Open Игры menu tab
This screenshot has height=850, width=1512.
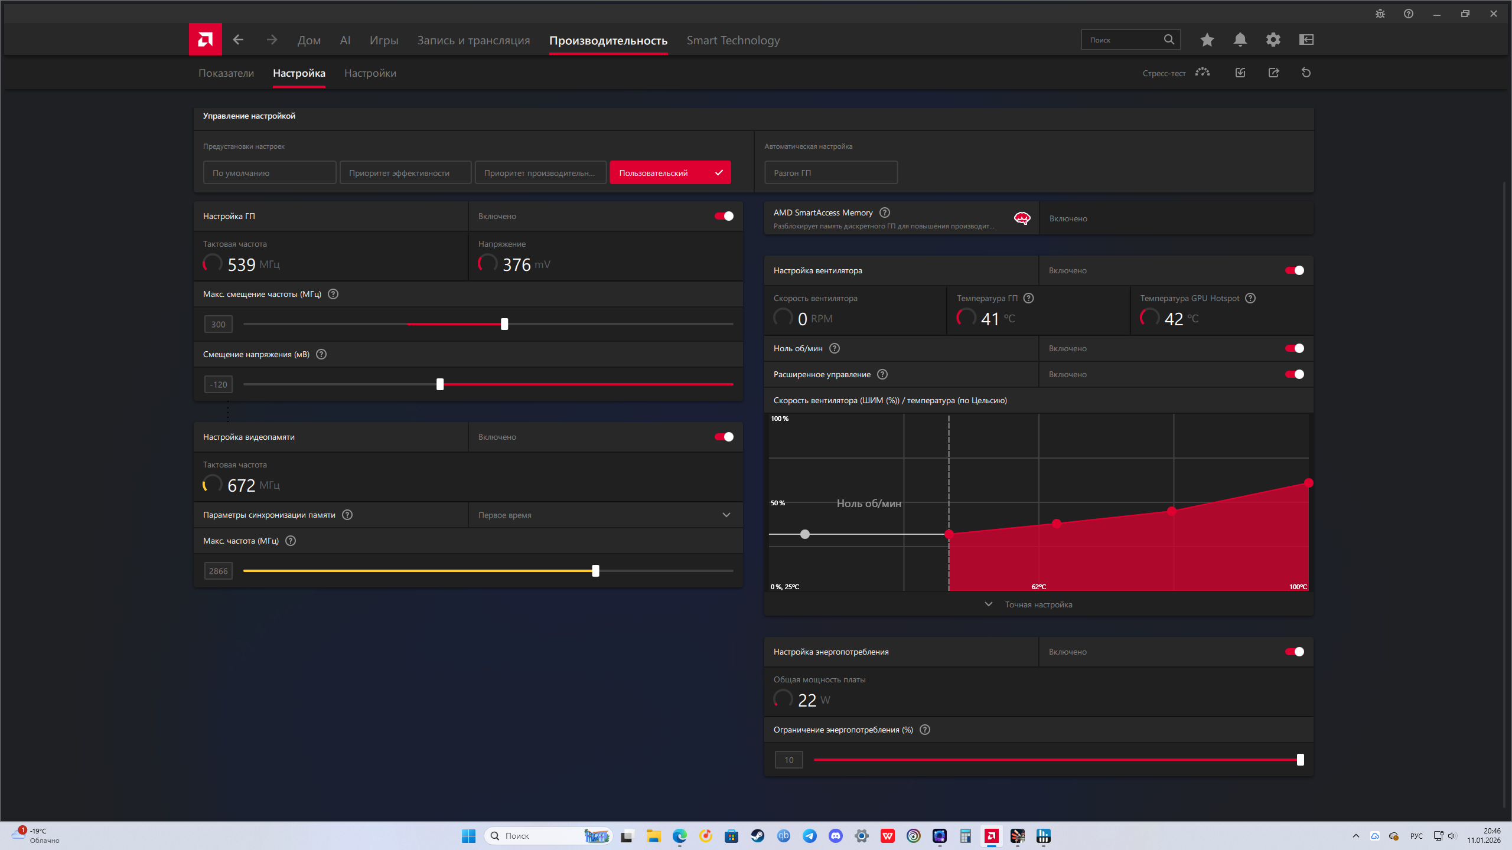pyautogui.click(x=384, y=40)
